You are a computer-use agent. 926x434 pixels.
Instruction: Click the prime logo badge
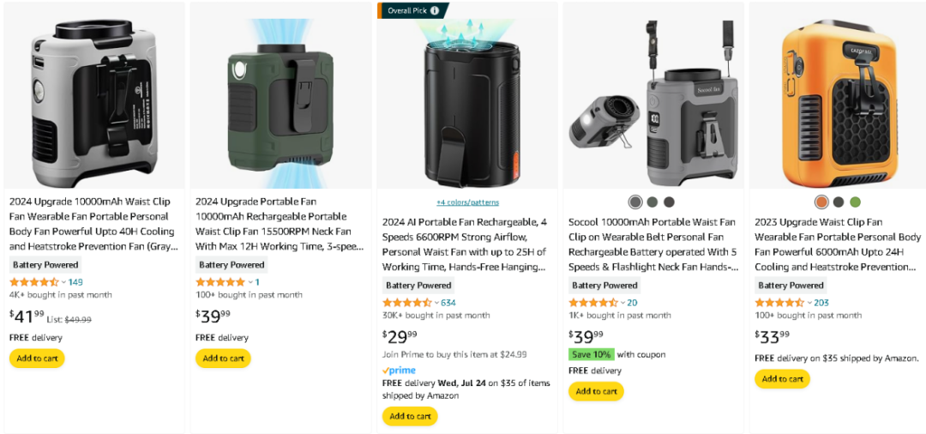tap(399, 371)
